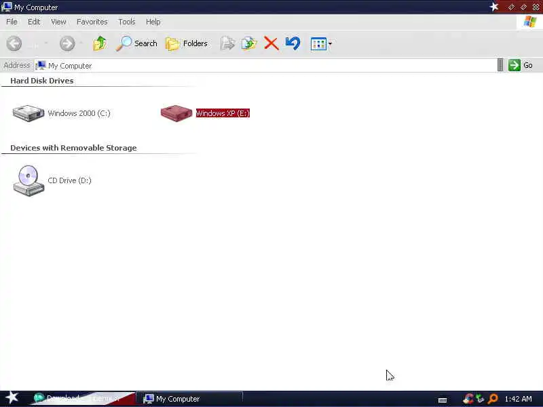Click the My Computer title bar icon
543x407 pixels.
pyautogui.click(x=7, y=7)
